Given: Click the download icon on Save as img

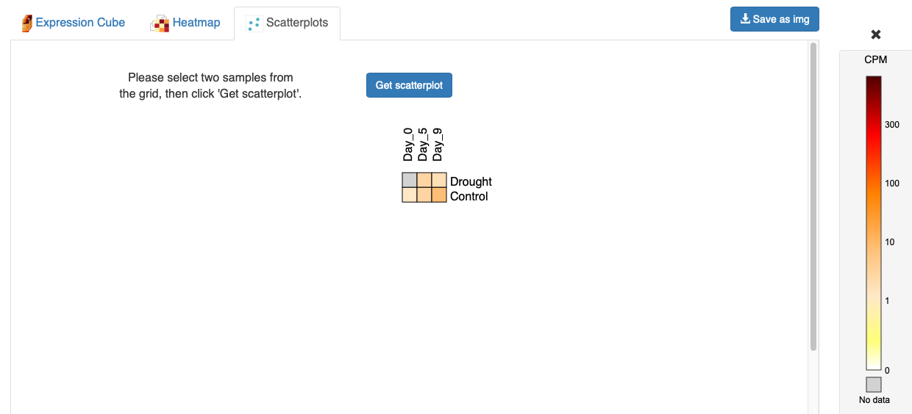Looking at the screenshot, I should 745,19.
